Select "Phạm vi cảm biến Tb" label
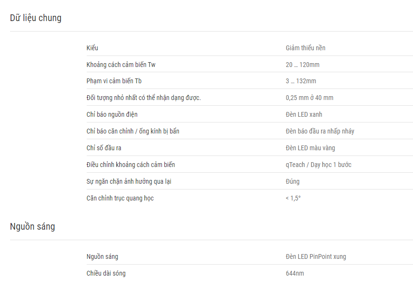Screen dimensions: 413x289 coord(114,81)
